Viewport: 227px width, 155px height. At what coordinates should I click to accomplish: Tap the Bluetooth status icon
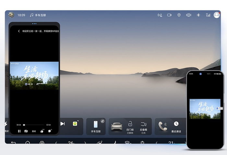[198, 15]
